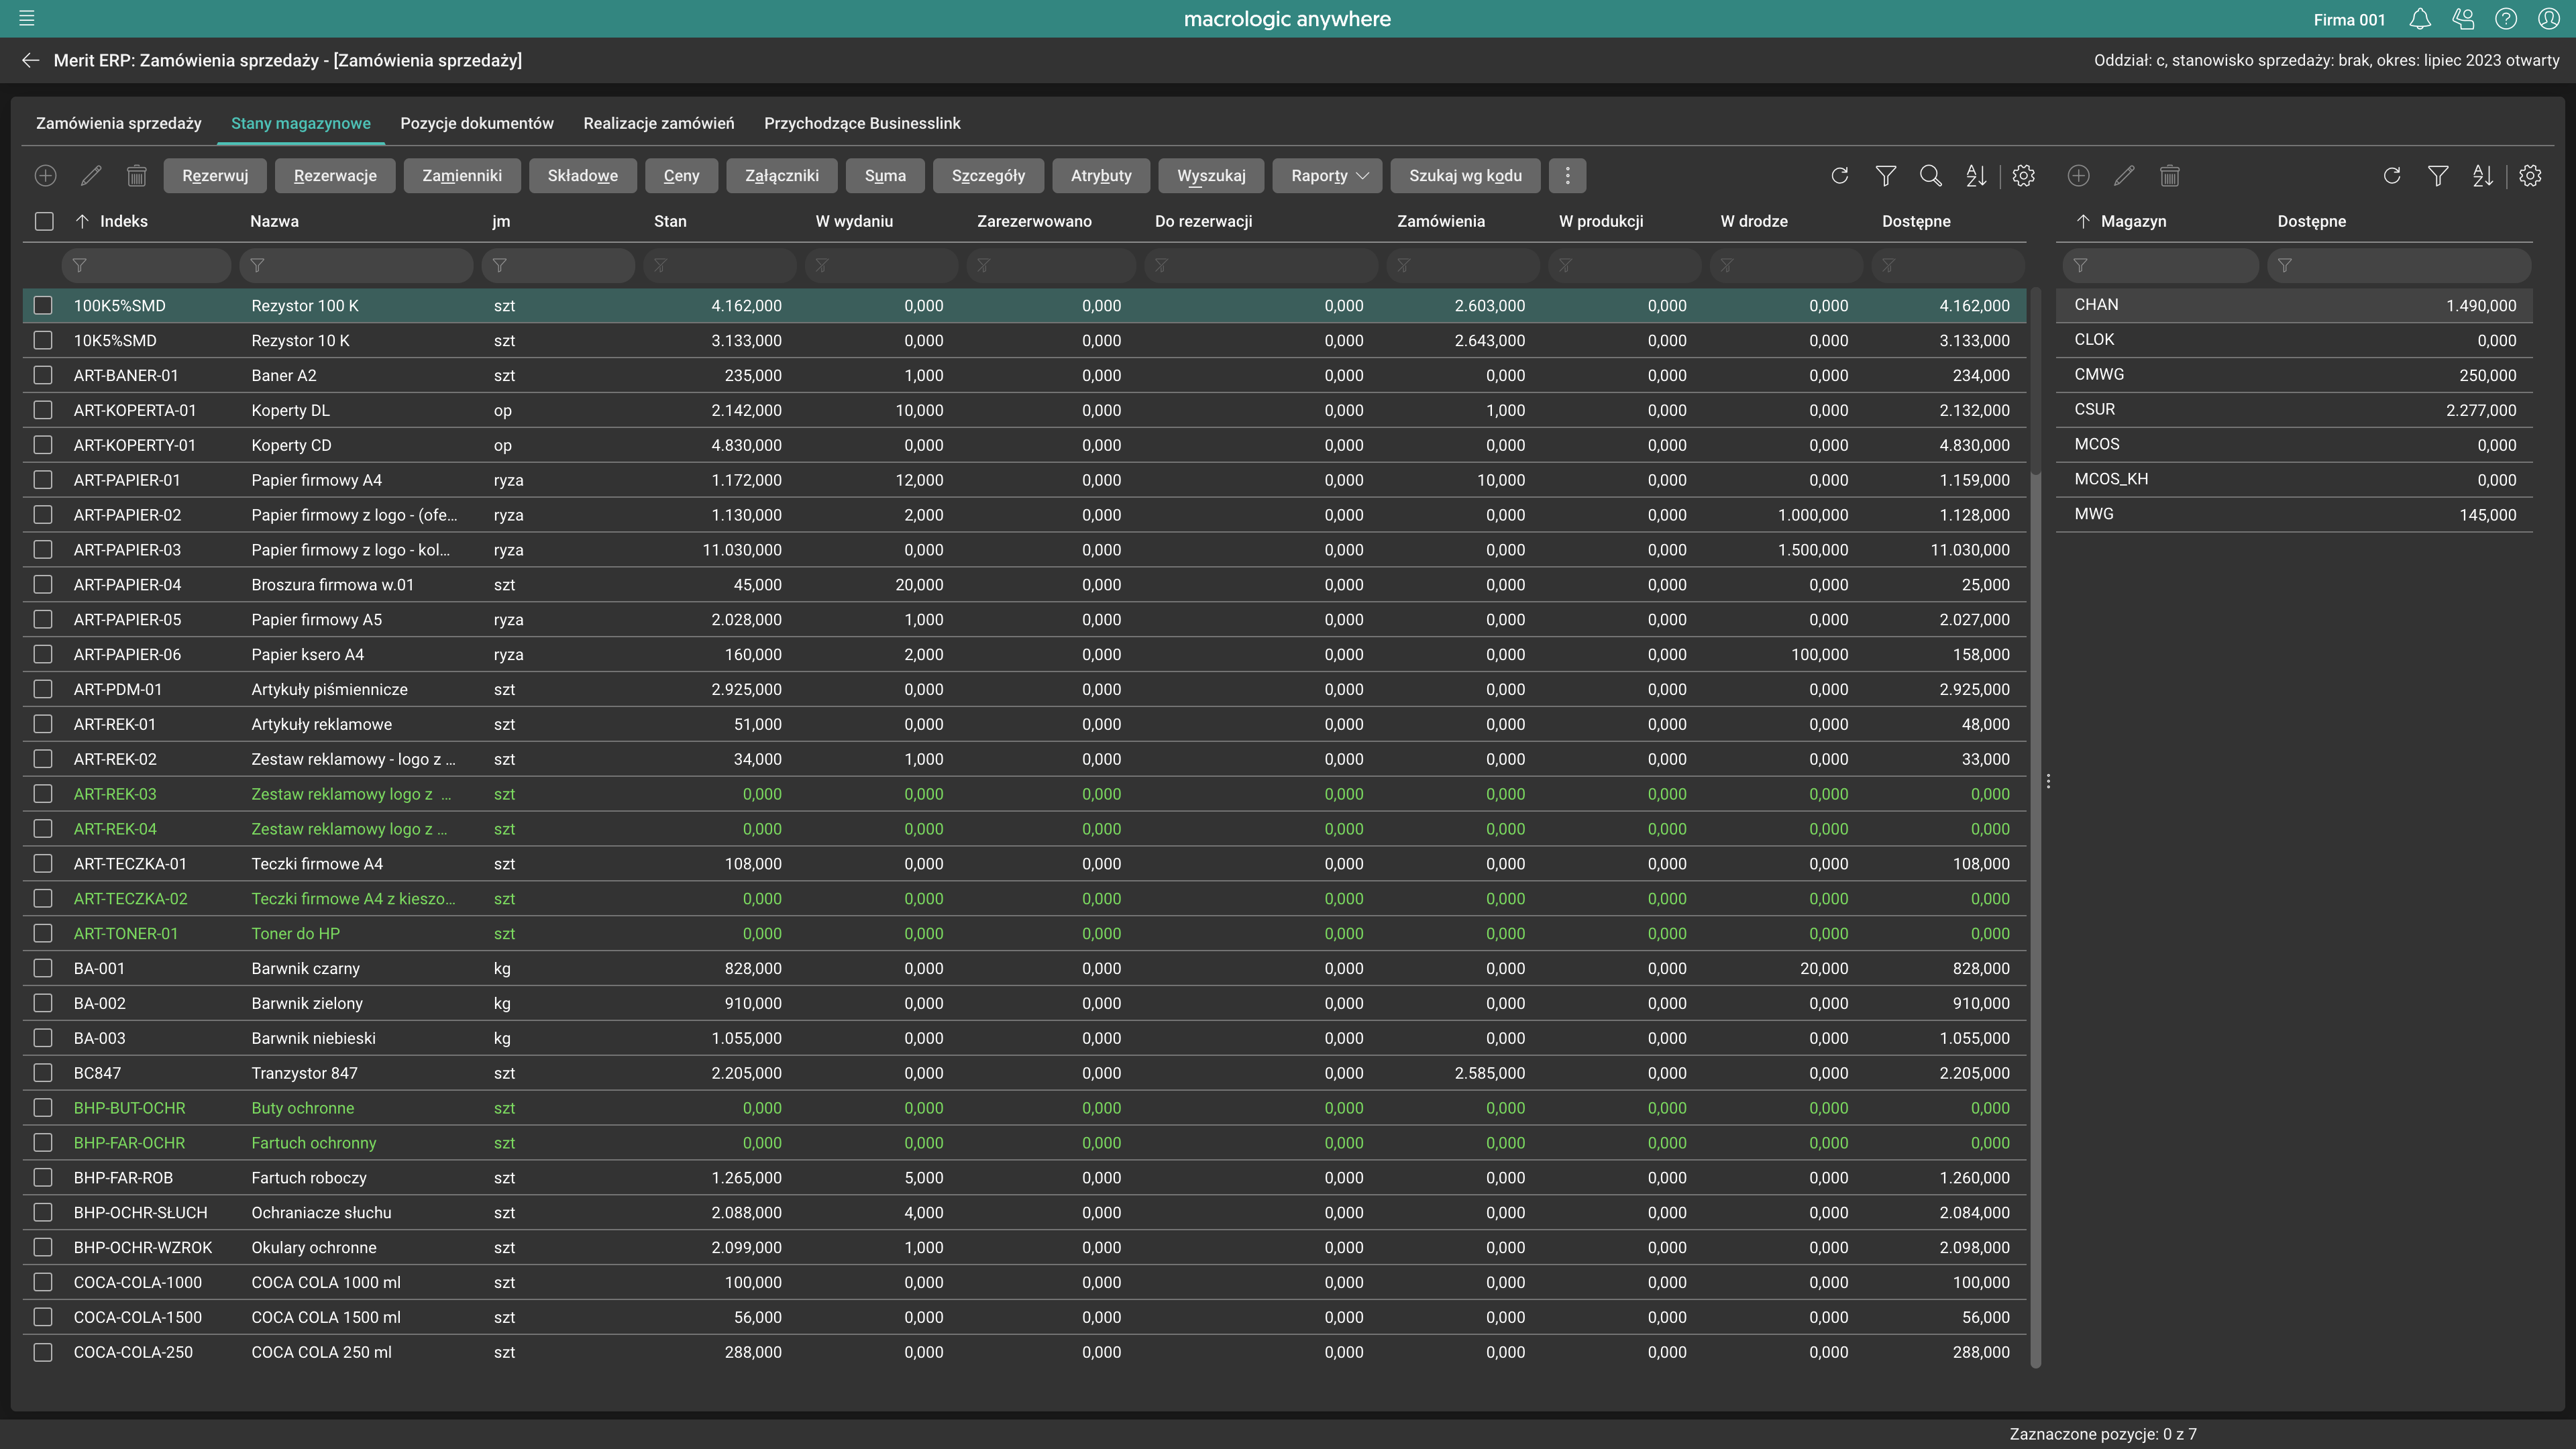Open the Realizacje zamówień tab
The height and width of the screenshot is (1449, 2576).
pos(658,123)
